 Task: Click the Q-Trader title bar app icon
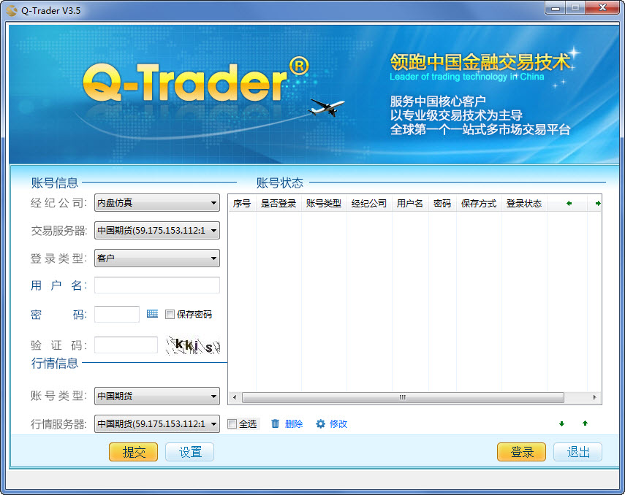click(12, 10)
